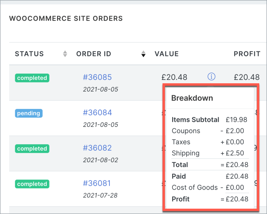Viewport: 267px width, 214px height.
Task: Click the completed status badge on order #36082
Action: (x=32, y=148)
